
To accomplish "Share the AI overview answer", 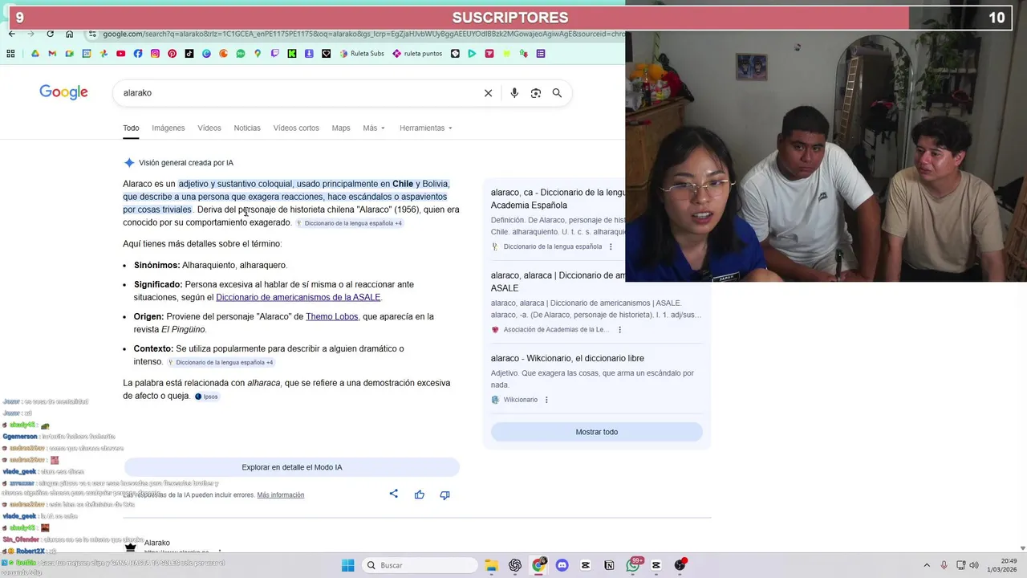I will tap(393, 494).
